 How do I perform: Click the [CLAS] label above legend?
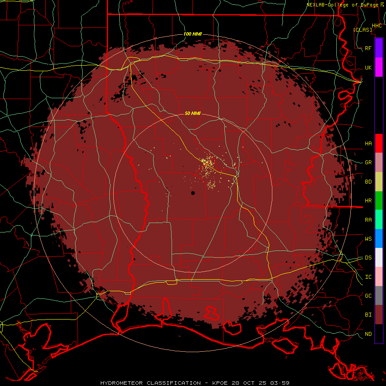[363, 30]
